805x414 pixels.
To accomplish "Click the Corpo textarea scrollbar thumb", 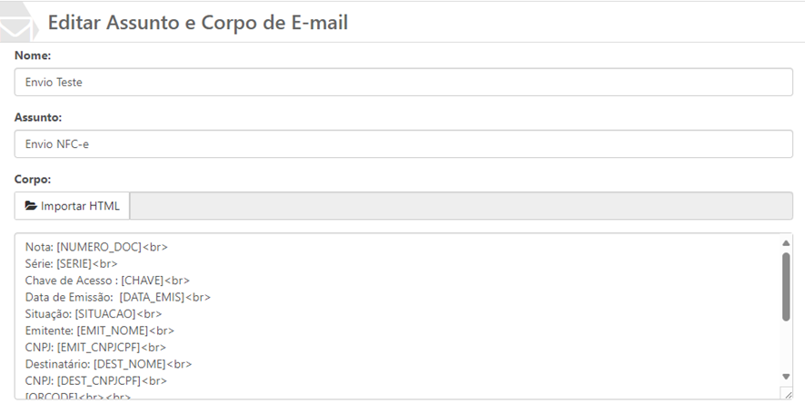I will [x=786, y=286].
